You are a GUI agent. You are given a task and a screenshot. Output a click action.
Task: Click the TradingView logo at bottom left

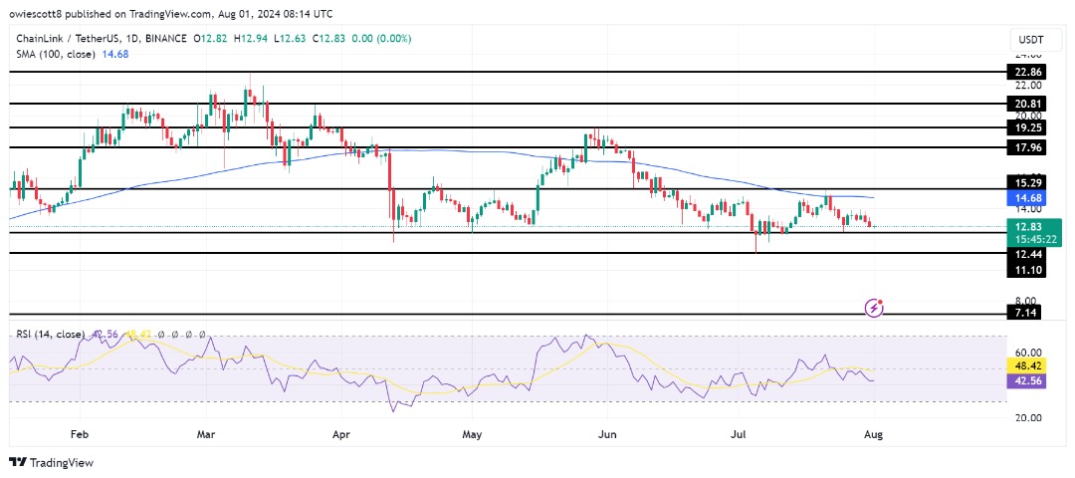point(51,462)
